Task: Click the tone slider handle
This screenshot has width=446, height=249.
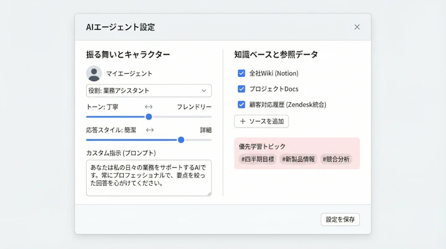Action: [149, 116]
